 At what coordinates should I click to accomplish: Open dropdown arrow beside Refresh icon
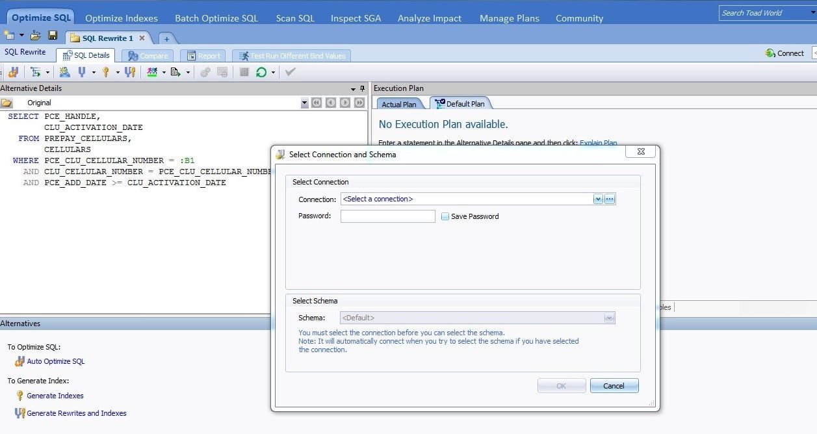tap(273, 72)
